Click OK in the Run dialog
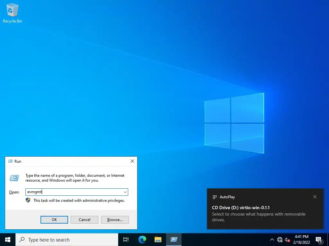 [54, 220]
